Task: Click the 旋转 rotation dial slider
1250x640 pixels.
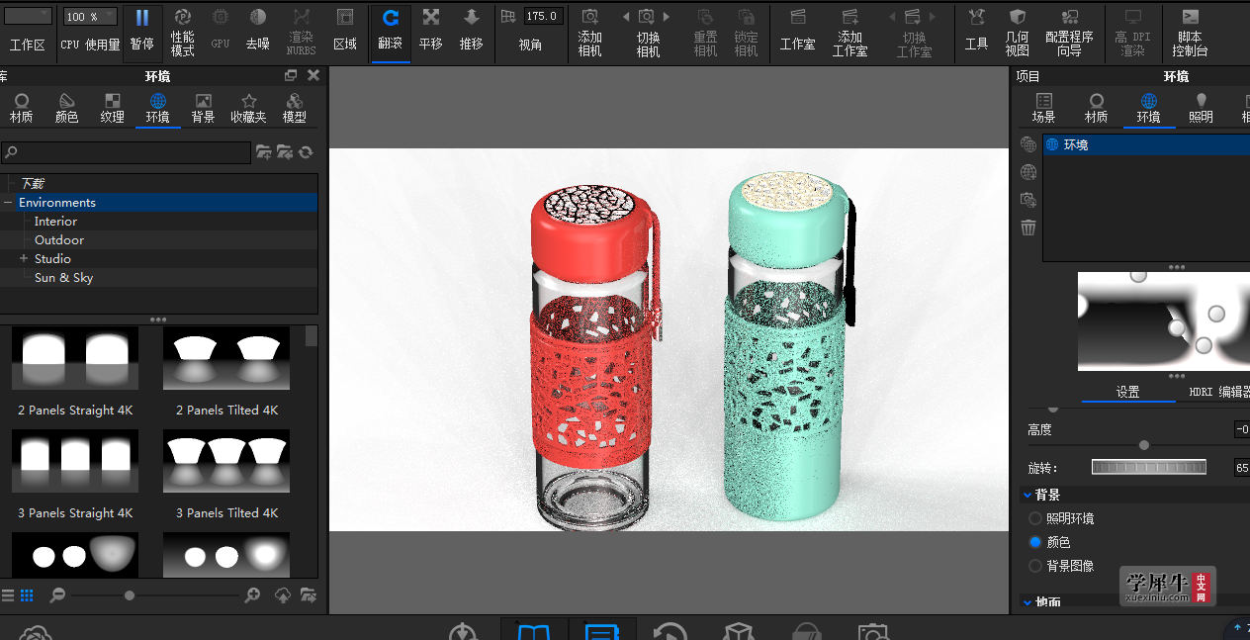Action: (x=1149, y=467)
